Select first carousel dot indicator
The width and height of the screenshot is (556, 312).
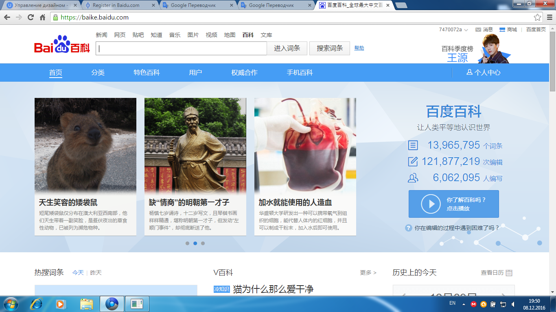click(x=187, y=243)
